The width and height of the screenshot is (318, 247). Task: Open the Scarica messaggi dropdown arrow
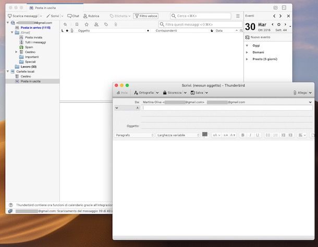[41, 16]
